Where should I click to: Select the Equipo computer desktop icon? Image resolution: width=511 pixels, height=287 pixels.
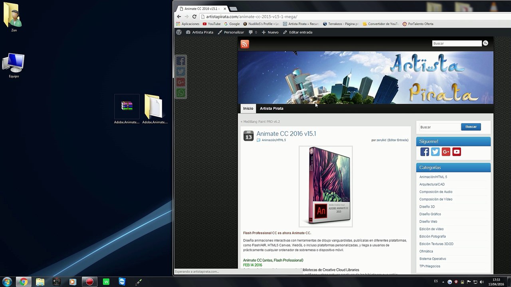coord(14,65)
